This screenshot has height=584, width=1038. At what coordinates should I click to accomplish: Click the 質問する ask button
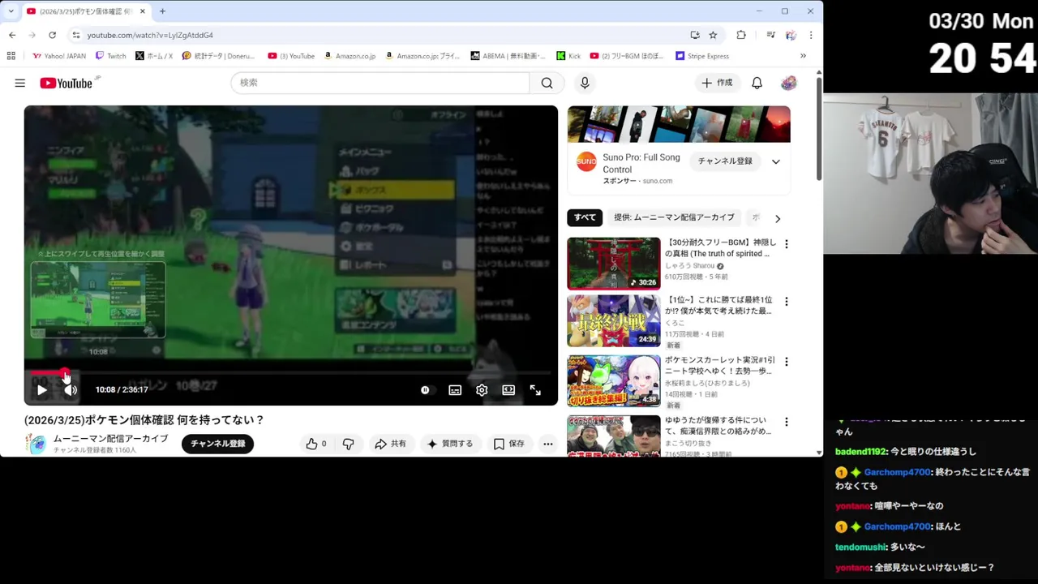pos(450,444)
